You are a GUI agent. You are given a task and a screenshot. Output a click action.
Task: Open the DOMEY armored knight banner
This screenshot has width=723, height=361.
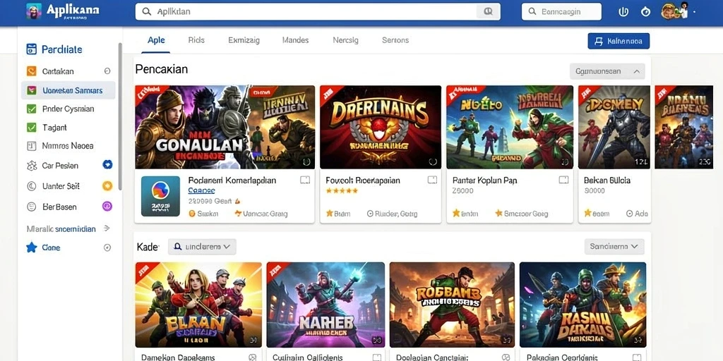(x=615, y=127)
